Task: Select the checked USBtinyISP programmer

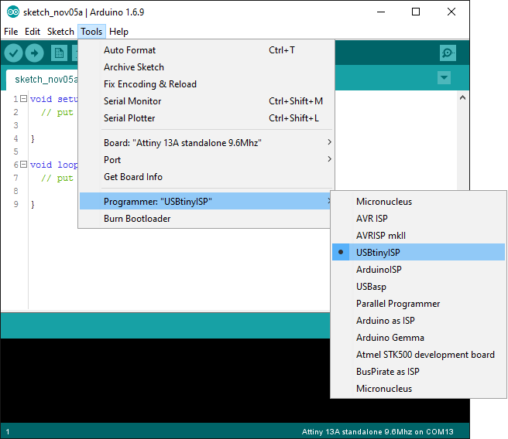Action: 419,252
